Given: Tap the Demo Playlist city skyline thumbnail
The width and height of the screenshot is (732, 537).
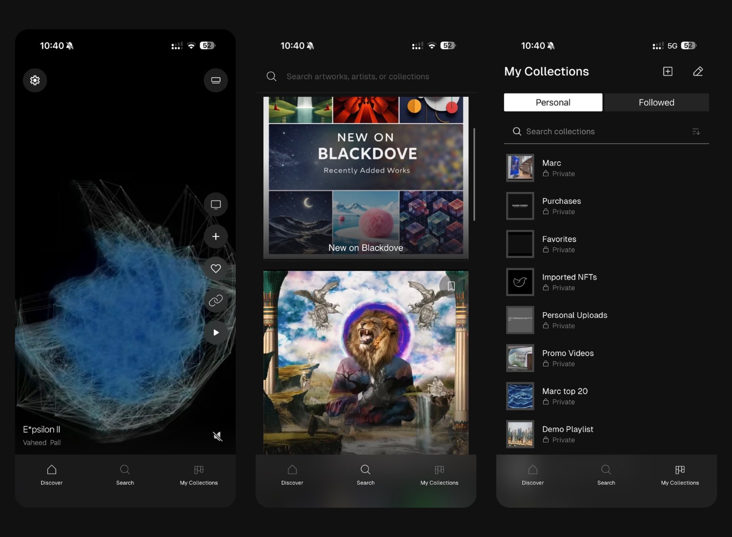Looking at the screenshot, I should click(x=520, y=434).
